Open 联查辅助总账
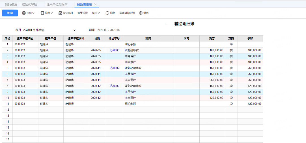This screenshot has width=306, height=143. pos(127,13)
